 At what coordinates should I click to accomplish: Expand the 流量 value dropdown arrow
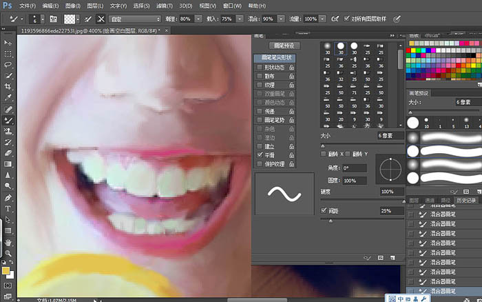(x=322, y=19)
